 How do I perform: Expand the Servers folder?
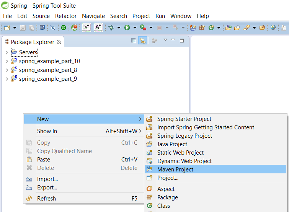click(7, 53)
